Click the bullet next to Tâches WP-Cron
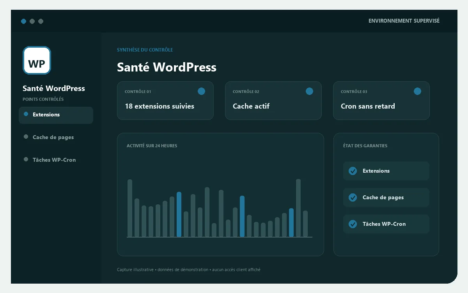468x293 pixels. click(26, 159)
